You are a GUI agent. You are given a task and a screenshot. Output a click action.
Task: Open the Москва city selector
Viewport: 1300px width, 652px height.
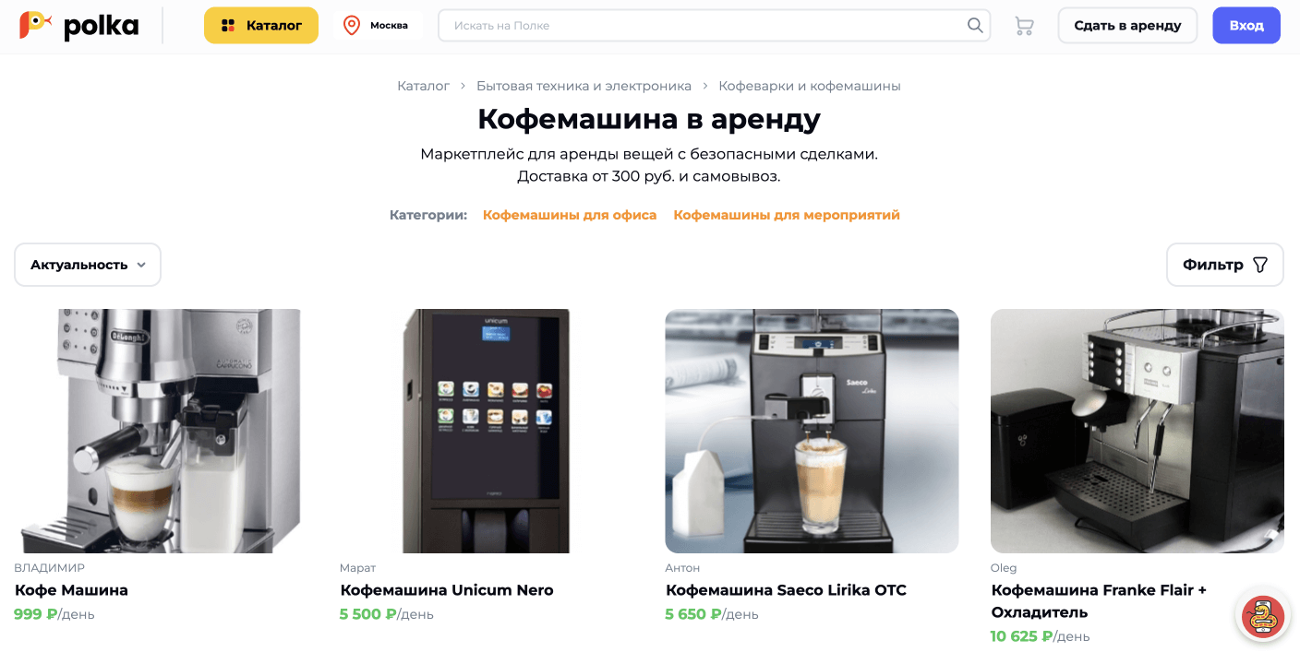[x=378, y=25]
